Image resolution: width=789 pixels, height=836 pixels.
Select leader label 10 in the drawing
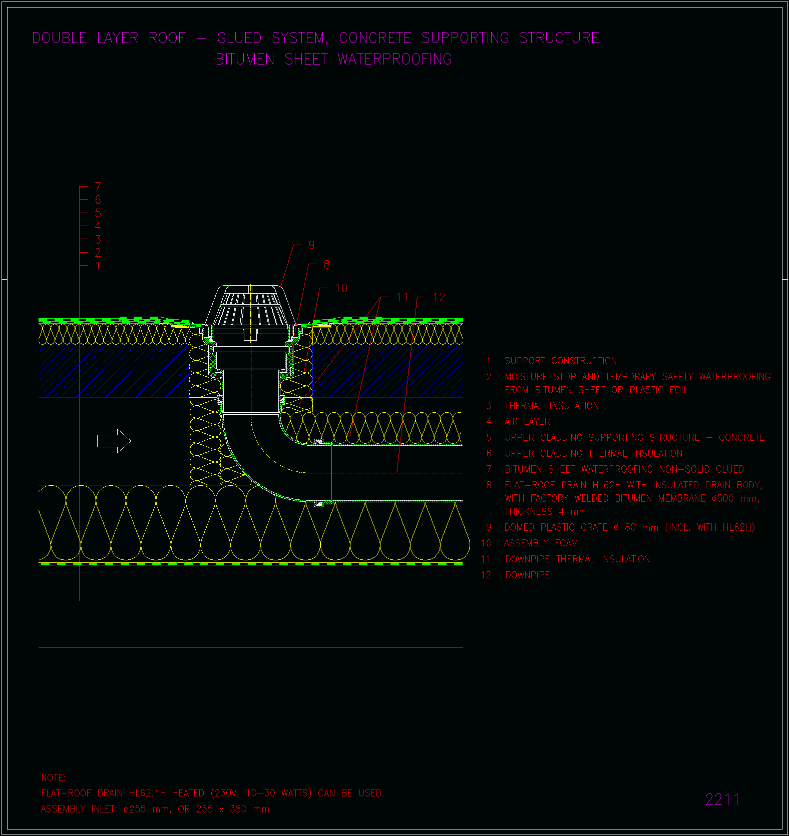[x=341, y=288]
